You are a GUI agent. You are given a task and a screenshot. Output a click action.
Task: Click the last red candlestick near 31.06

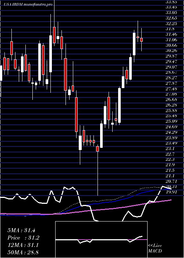point(141,40)
